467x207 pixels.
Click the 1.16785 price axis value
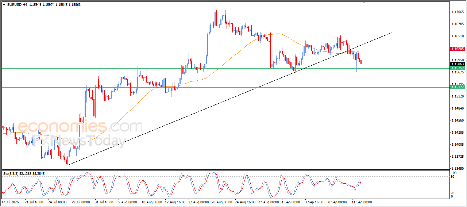pyautogui.click(x=458, y=24)
